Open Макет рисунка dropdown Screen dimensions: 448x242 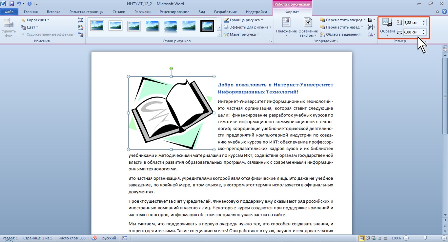tap(241, 34)
